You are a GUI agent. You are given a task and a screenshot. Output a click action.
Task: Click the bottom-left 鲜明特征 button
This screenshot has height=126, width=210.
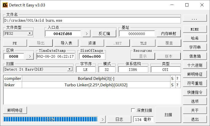(x=15, y=110)
